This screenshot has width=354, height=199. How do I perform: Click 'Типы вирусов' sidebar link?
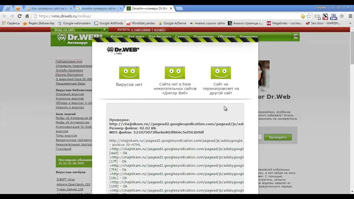click(66, 135)
